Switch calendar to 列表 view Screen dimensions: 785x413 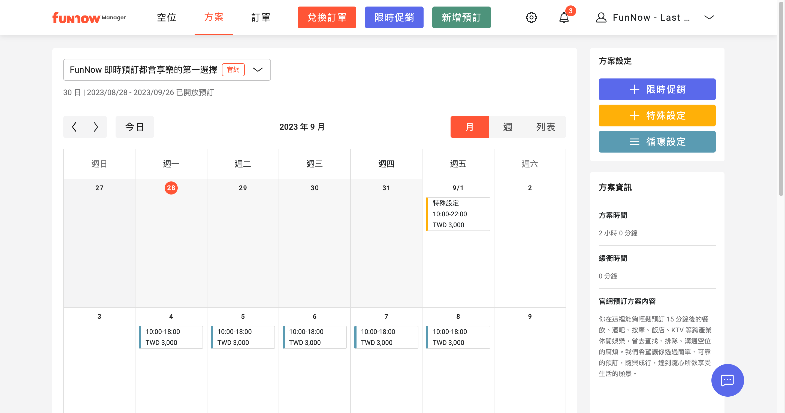pyautogui.click(x=545, y=127)
